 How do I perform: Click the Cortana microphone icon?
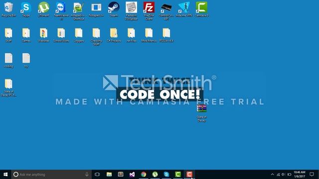pos(87,175)
